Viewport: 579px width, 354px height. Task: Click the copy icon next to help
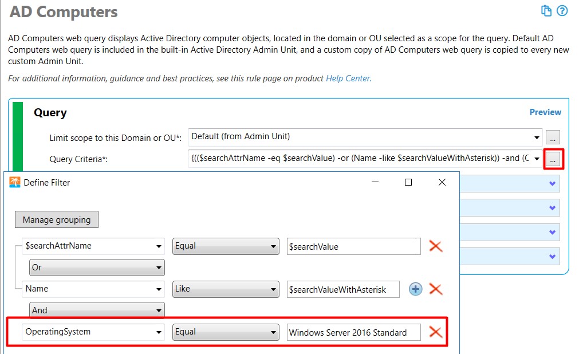(x=546, y=11)
